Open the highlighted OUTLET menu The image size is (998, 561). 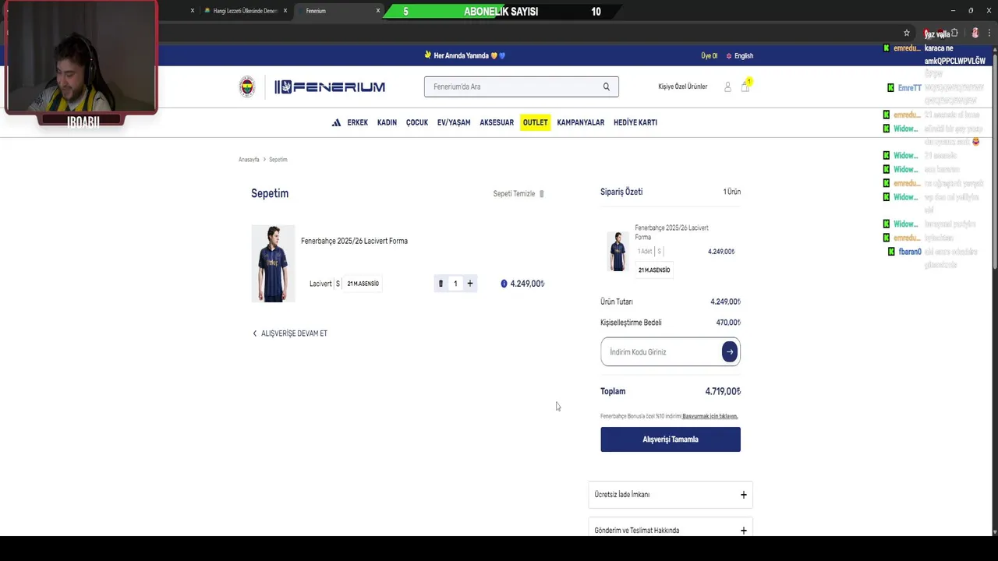[535, 122]
